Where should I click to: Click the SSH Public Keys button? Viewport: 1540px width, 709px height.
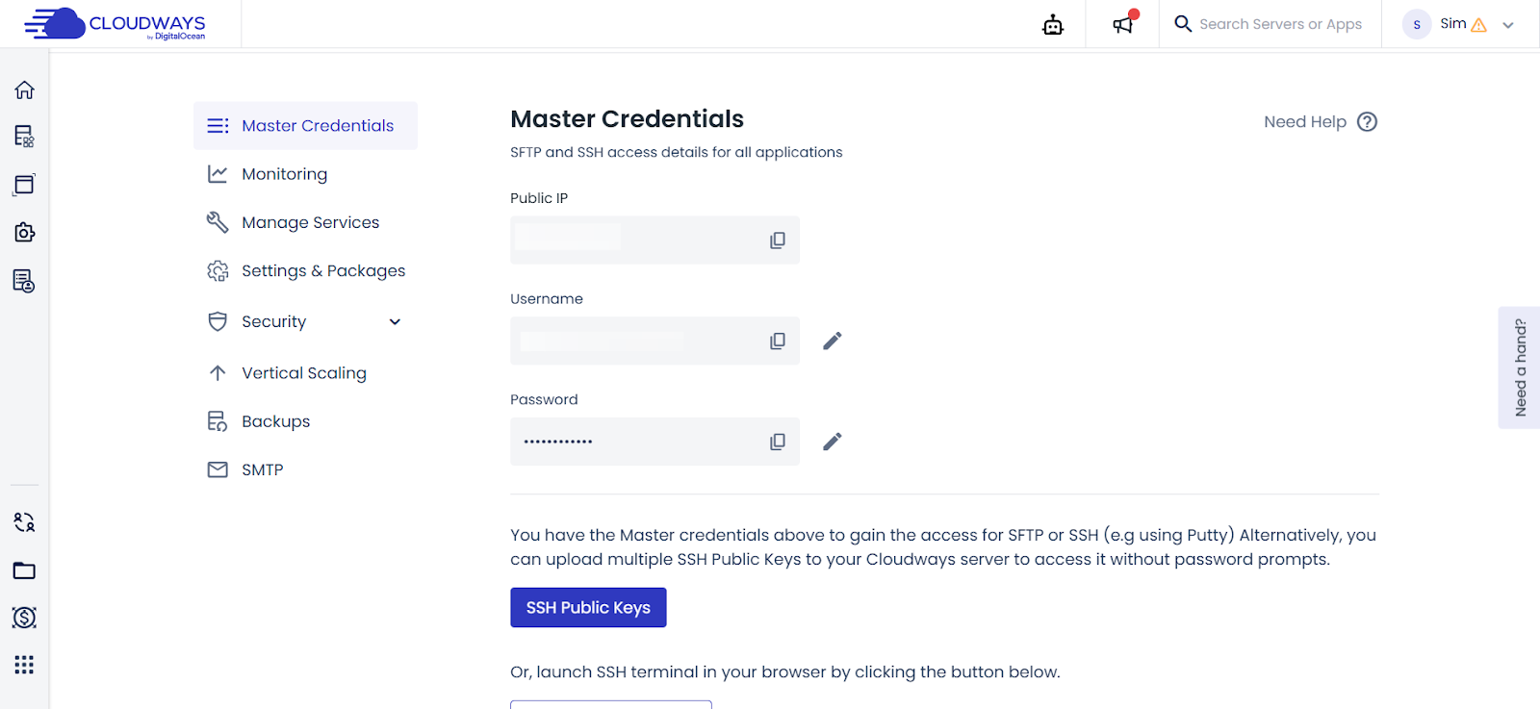tap(588, 608)
